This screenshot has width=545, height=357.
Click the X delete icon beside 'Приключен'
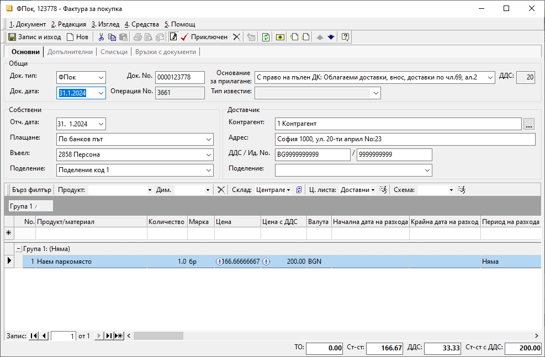tap(236, 37)
